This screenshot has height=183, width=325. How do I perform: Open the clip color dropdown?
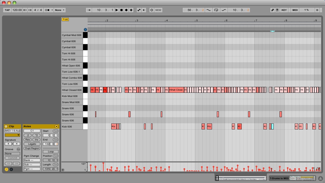12,135
